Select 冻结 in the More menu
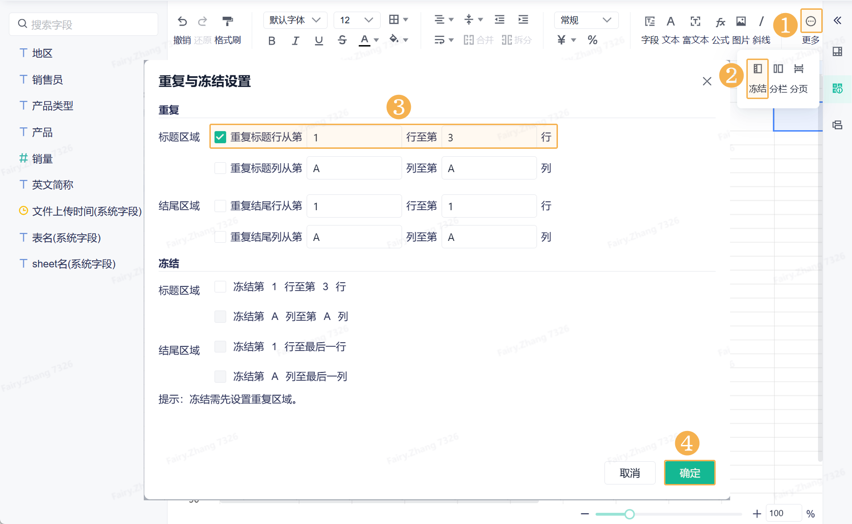This screenshot has height=524, width=852. coord(758,79)
